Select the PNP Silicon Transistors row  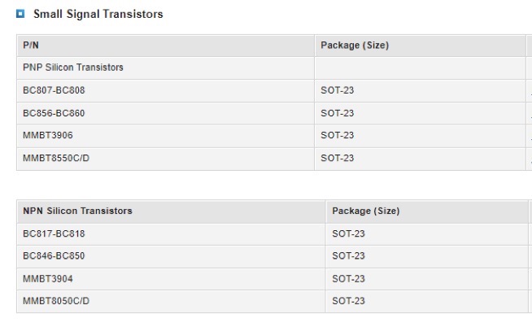73,68
